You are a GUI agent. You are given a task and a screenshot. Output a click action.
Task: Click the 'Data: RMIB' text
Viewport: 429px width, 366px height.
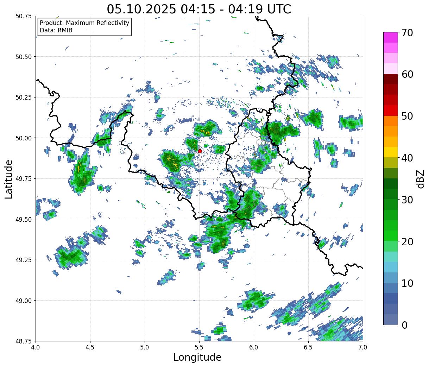[56, 31]
